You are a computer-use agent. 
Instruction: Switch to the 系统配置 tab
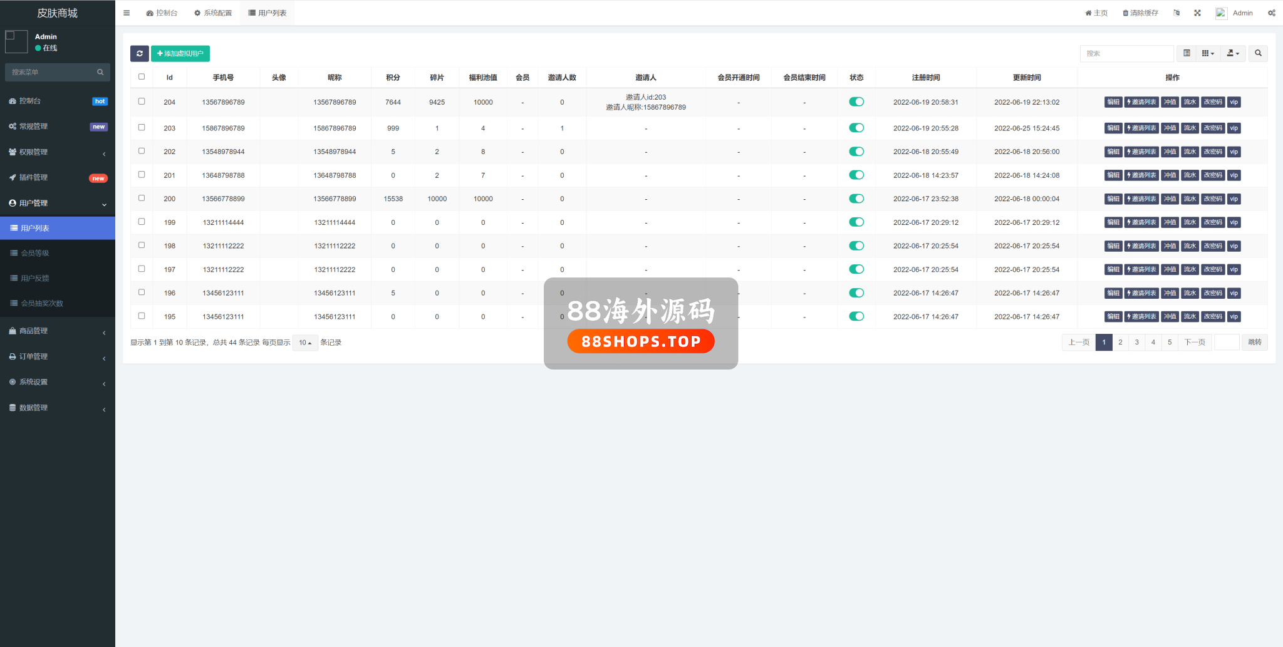click(x=213, y=13)
